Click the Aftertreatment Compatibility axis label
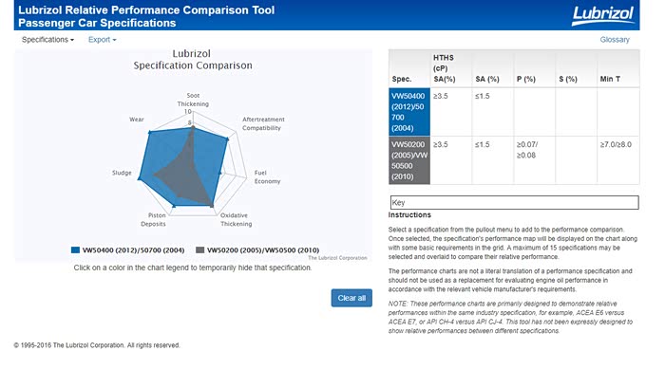The image size is (665, 388). (x=262, y=123)
